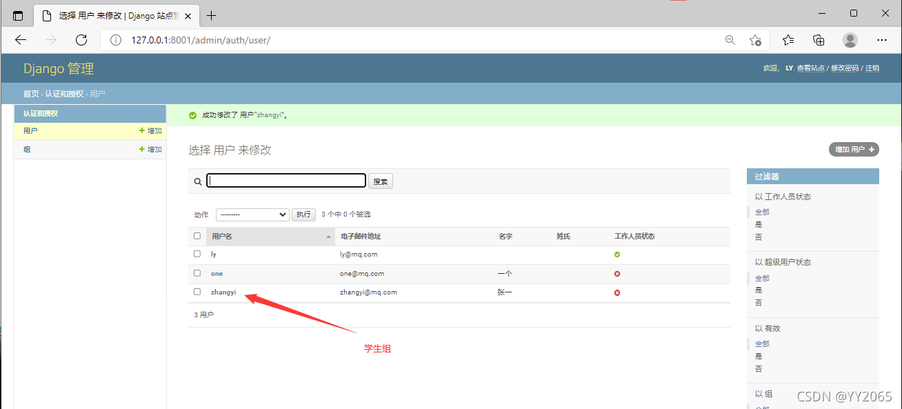Select 用户 in the sidebar
902x409 pixels.
(x=30, y=130)
